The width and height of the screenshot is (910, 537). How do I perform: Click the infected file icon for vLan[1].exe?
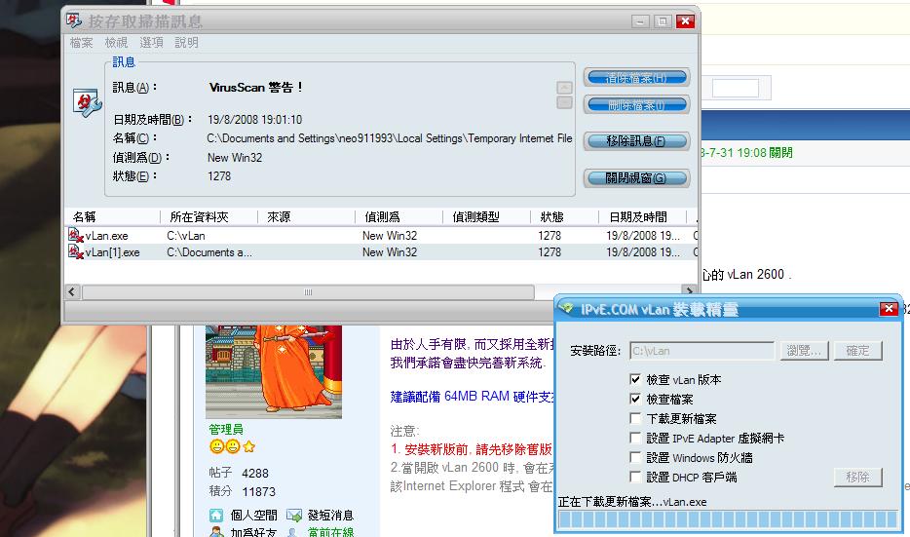[76, 252]
